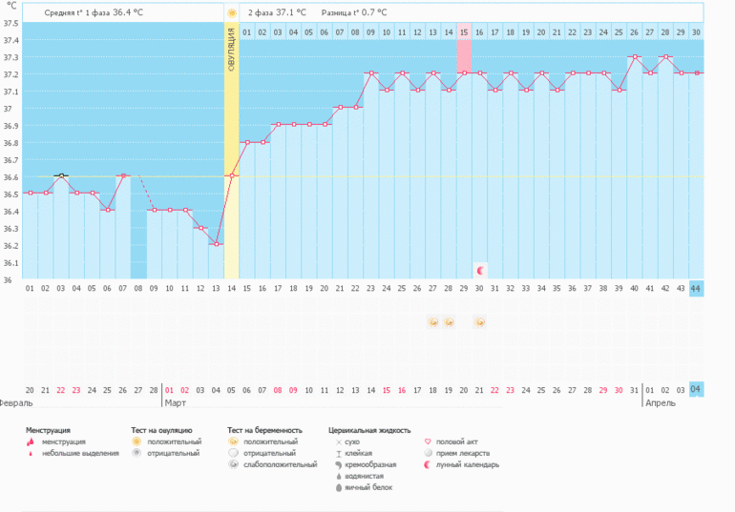
Task: Click the red March 29 date label
Action: [603, 390]
